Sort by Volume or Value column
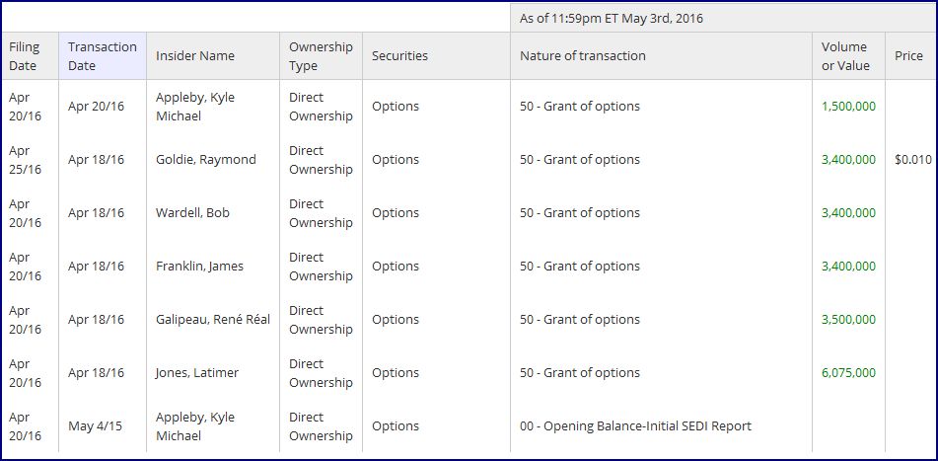938x461 pixels. 845,56
